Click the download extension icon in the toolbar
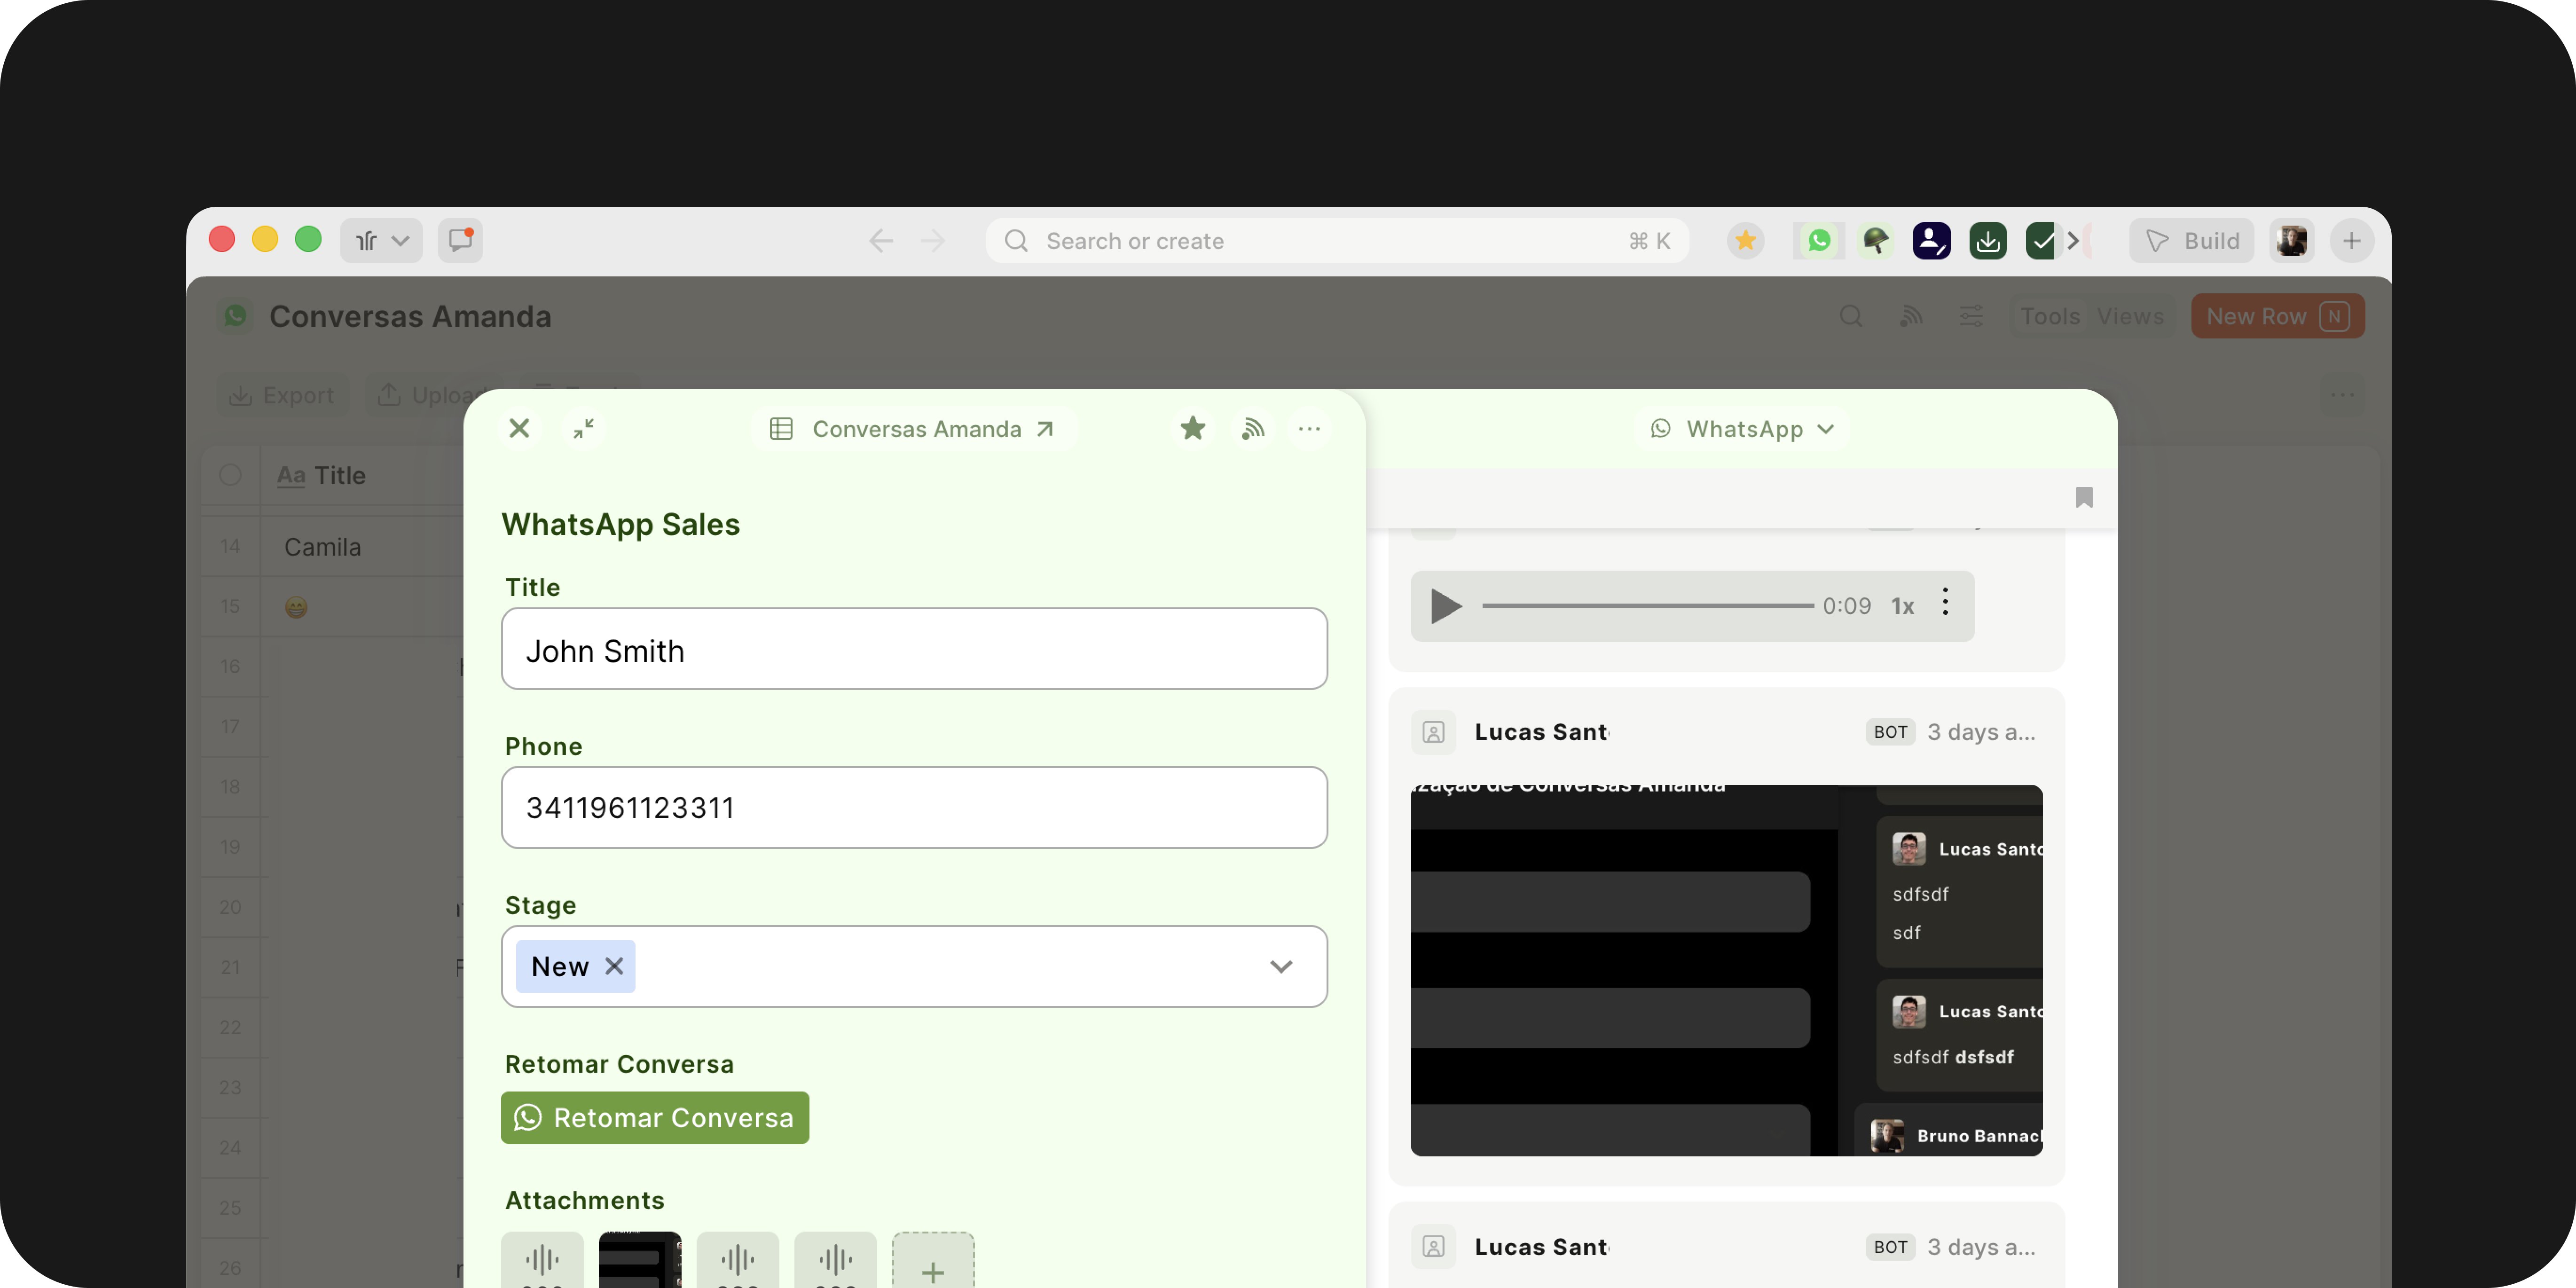Image resolution: width=2576 pixels, height=1288 pixels. click(1988, 240)
